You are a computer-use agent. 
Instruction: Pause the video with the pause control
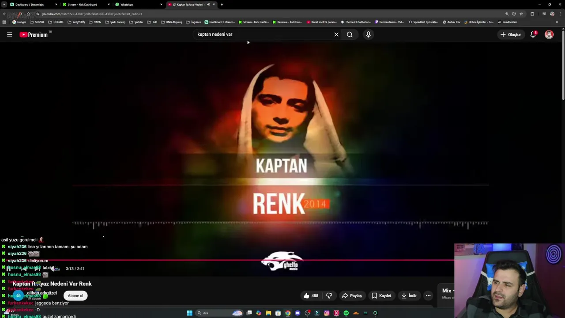[x=8, y=269]
